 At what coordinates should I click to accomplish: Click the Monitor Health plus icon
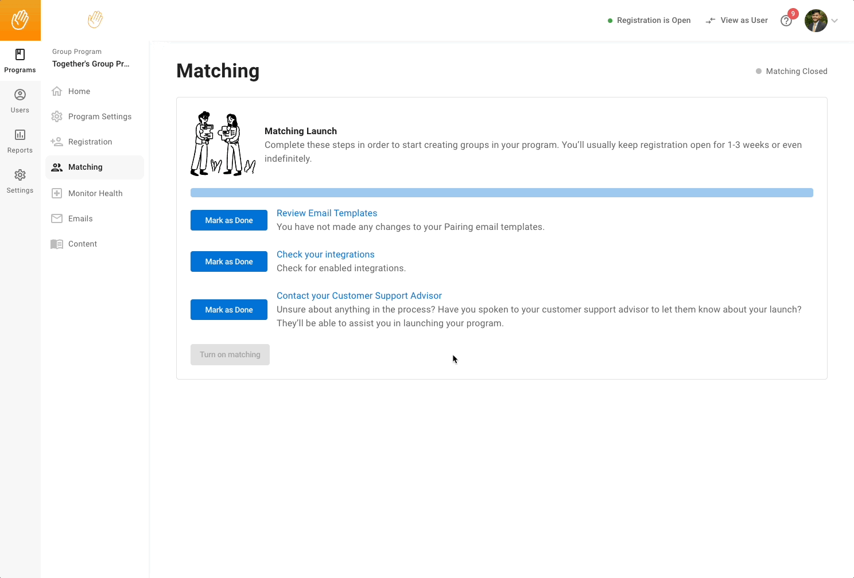click(x=57, y=193)
